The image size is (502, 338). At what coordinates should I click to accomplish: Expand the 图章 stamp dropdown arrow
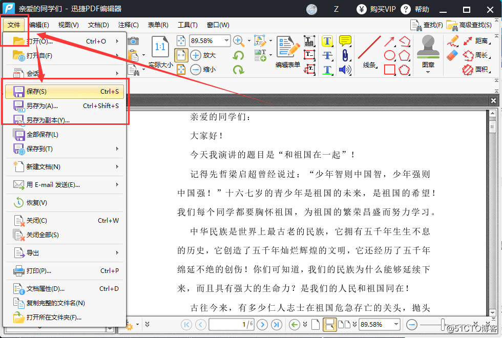point(428,72)
